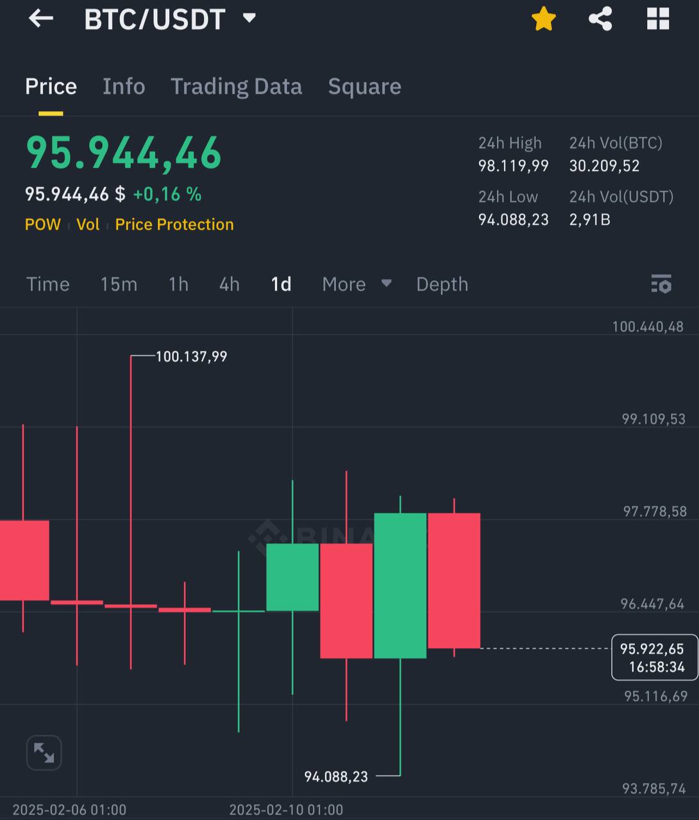Tap the +0,16 % change value

pyautogui.click(x=167, y=194)
